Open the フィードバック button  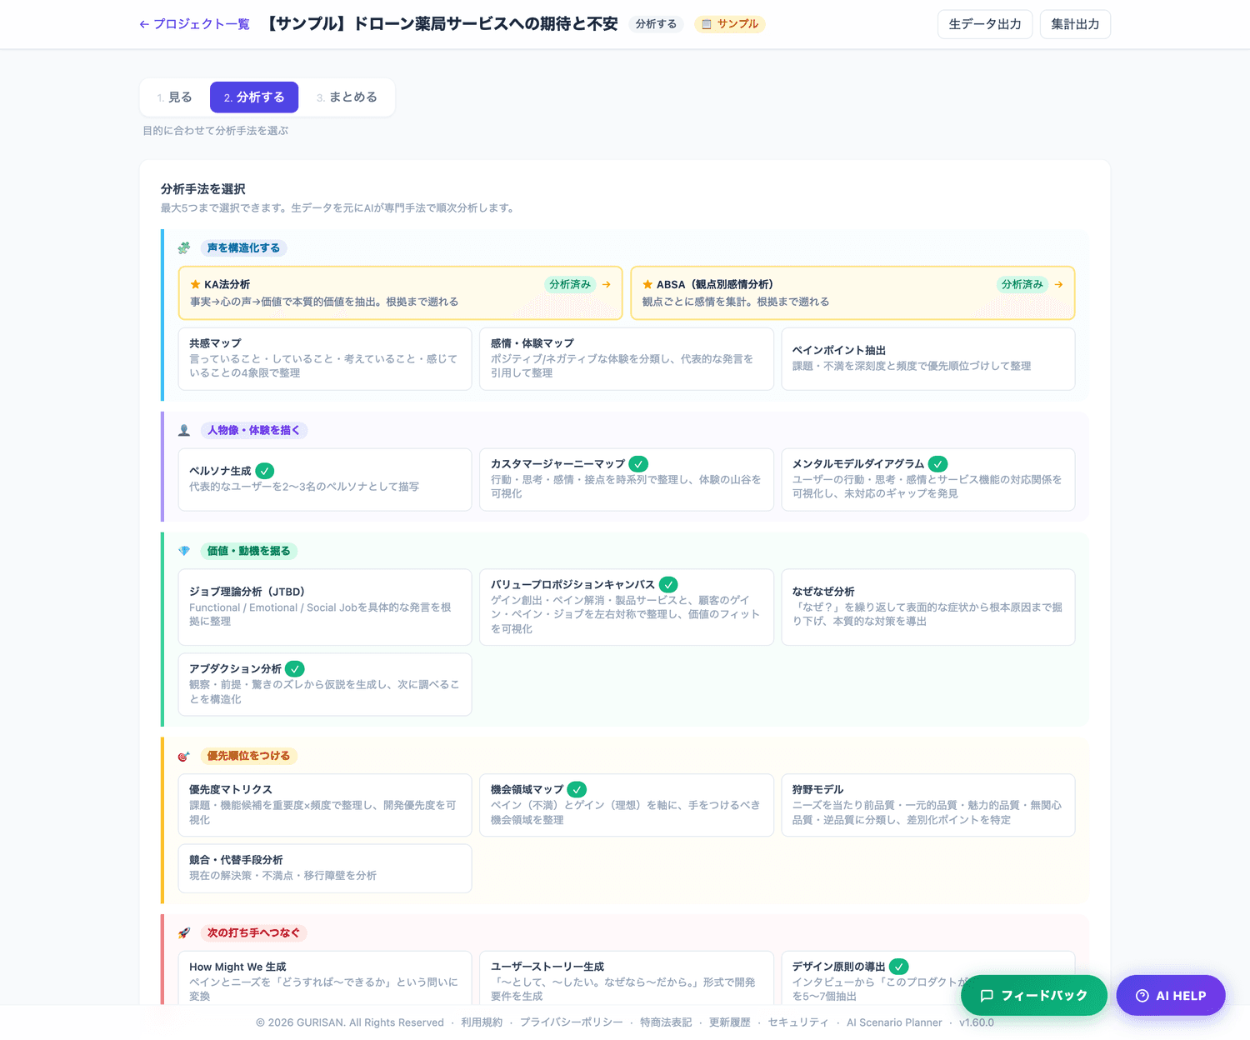tap(1034, 995)
